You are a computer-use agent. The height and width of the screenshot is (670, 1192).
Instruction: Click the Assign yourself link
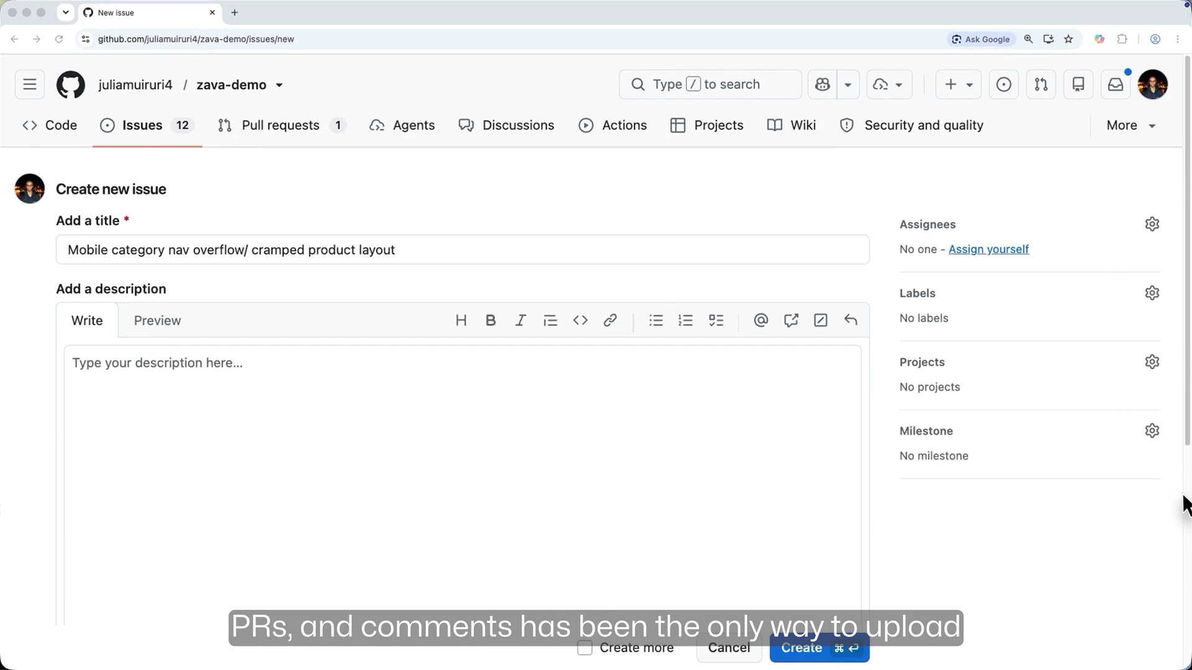pyautogui.click(x=988, y=249)
